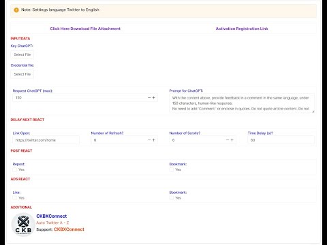Open the CKBXConnect title link
This screenshot has height=245, width=327.
tap(52, 216)
